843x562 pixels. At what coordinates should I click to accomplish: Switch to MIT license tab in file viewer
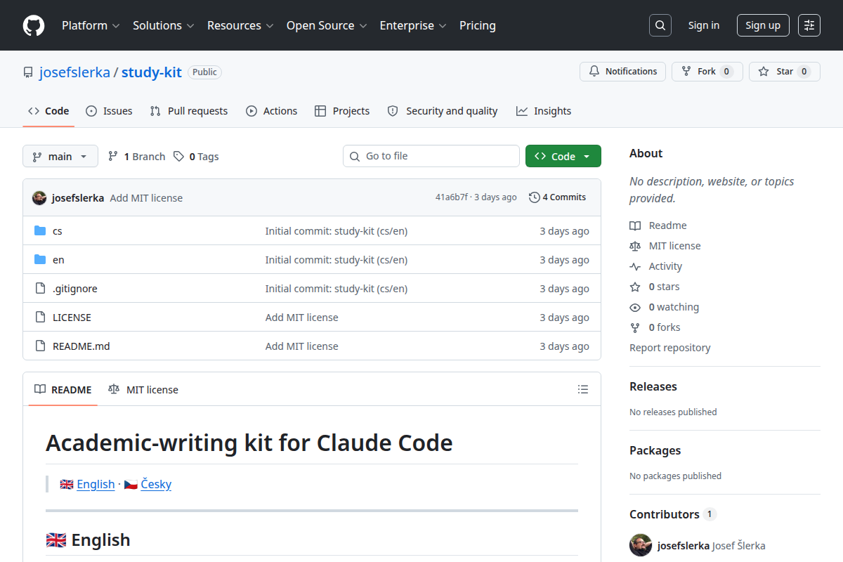(x=143, y=389)
